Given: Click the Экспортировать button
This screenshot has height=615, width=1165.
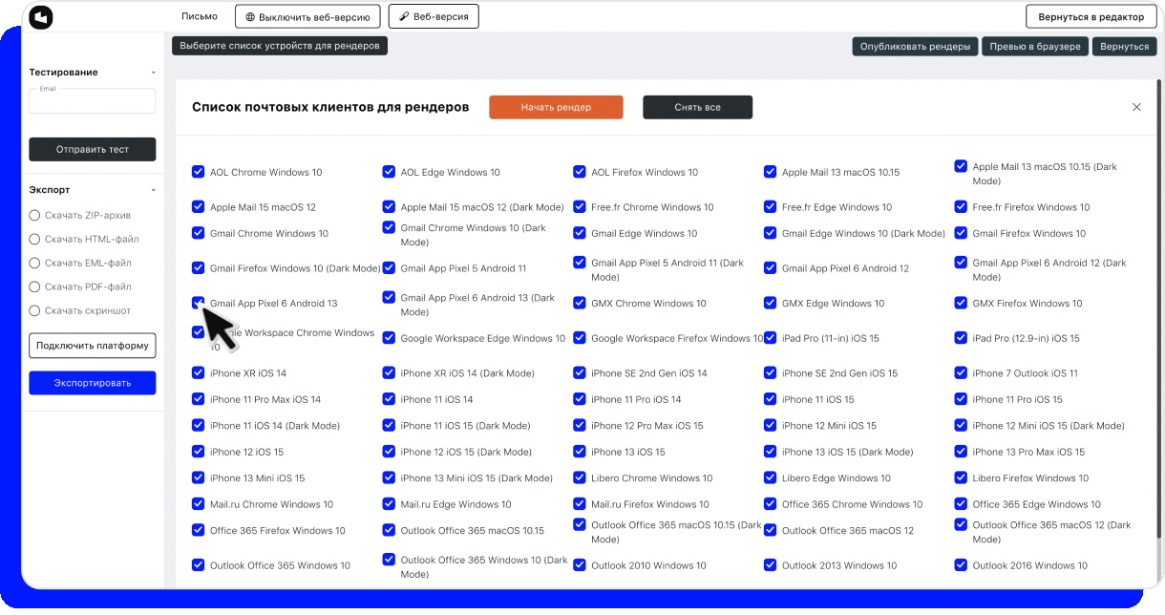Looking at the screenshot, I should pos(93,383).
